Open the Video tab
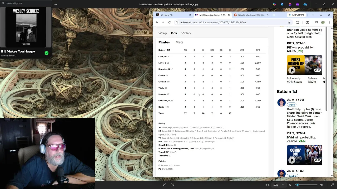The height and width of the screenshot is (189, 337). click(x=186, y=33)
